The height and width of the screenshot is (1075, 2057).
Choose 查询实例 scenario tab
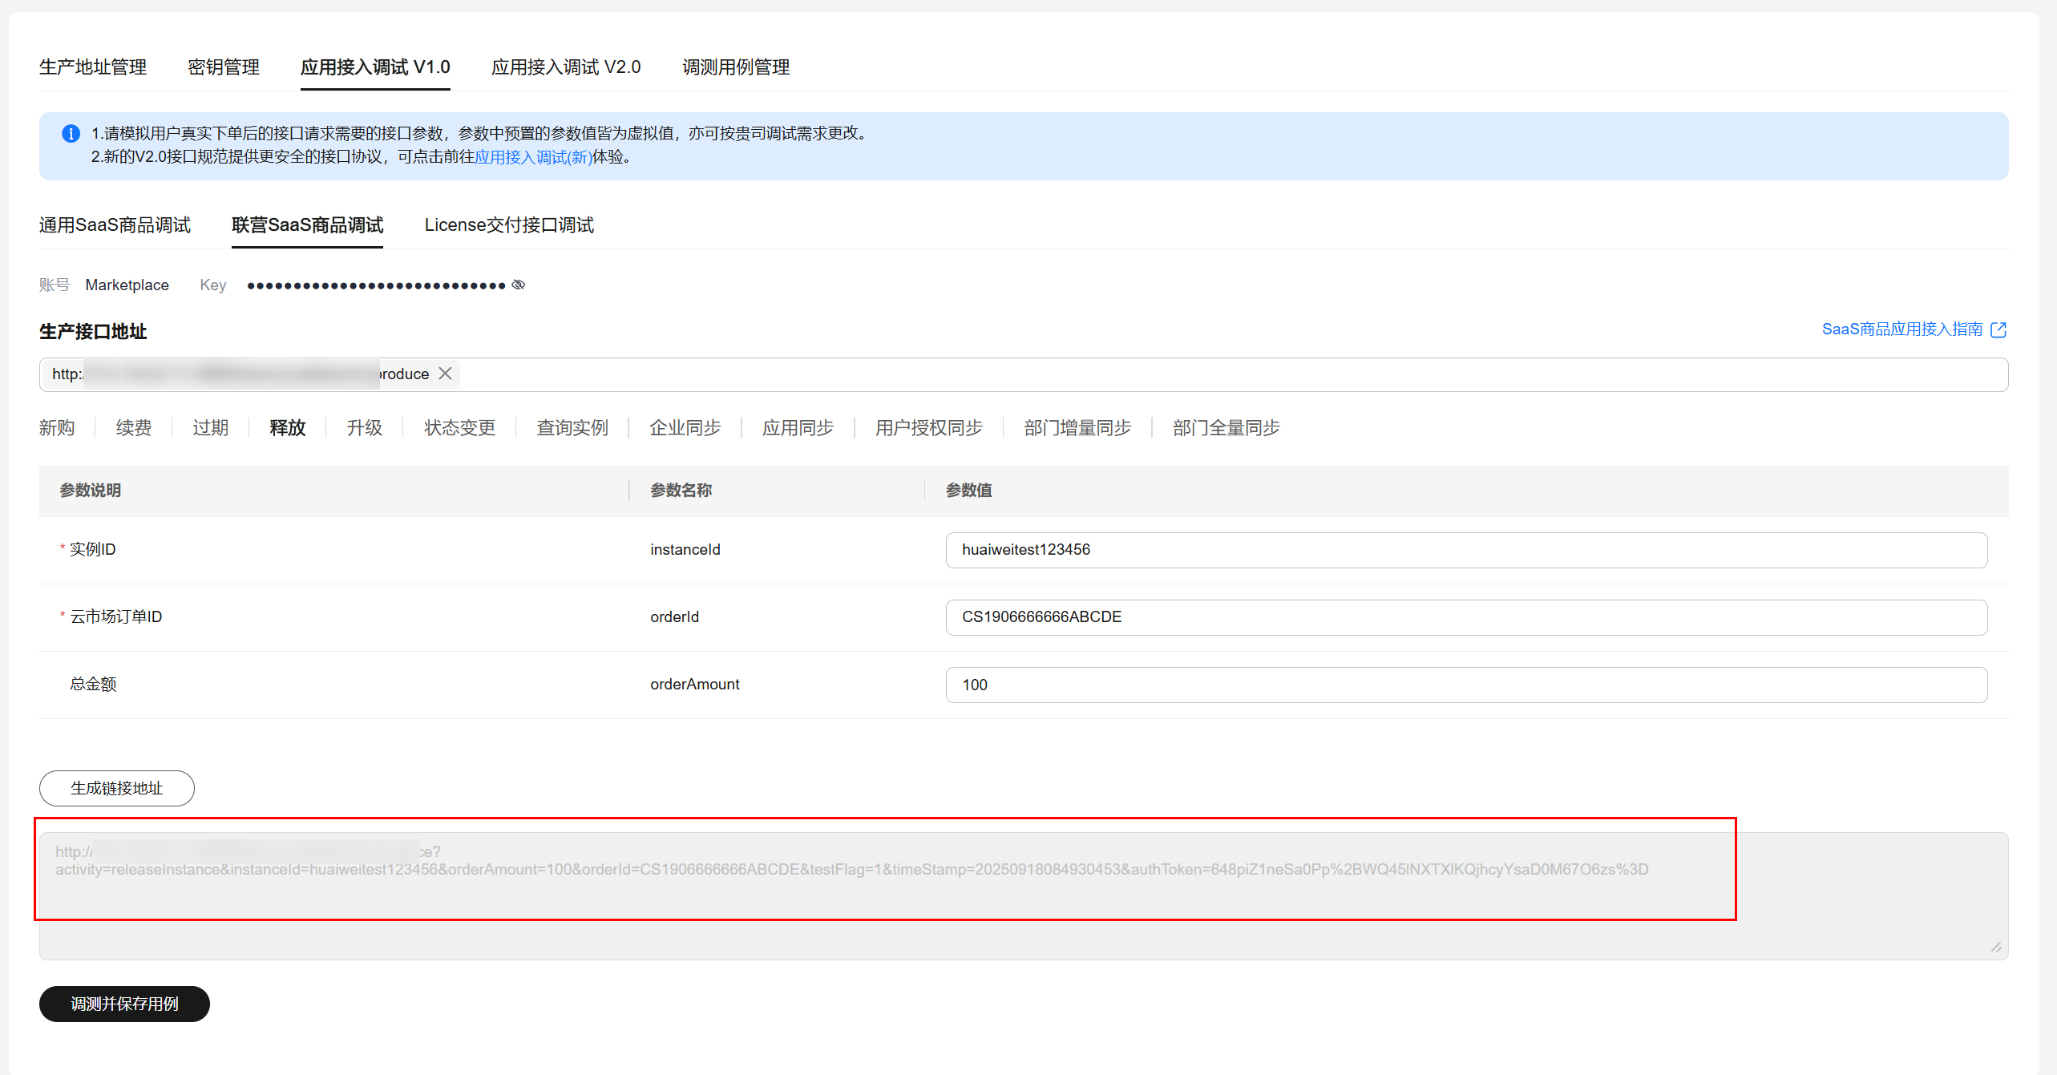pos(572,428)
